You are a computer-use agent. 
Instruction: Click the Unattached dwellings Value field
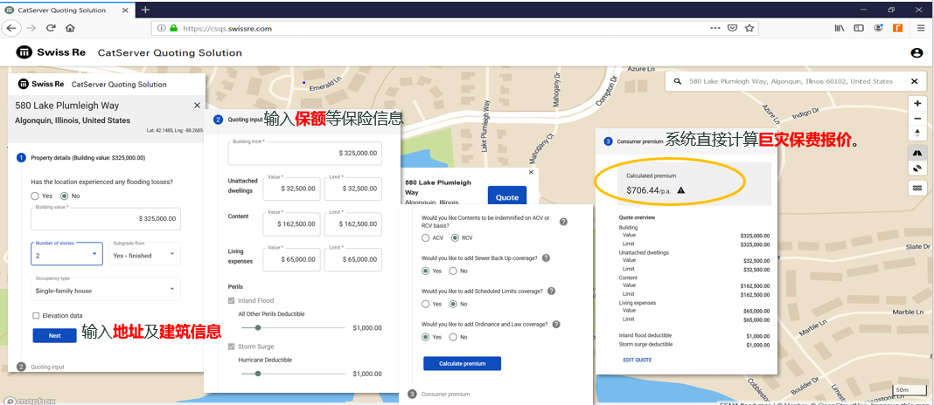pos(291,188)
